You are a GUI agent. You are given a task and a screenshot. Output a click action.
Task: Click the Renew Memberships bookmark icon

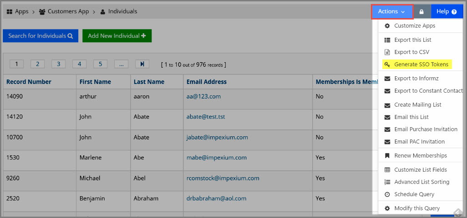(x=387, y=156)
